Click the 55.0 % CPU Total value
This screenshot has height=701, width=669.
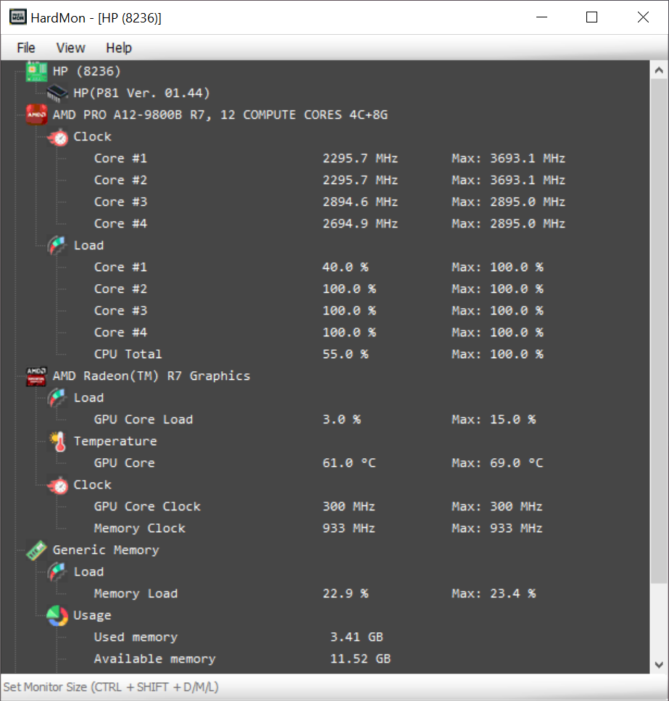pyautogui.click(x=346, y=354)
